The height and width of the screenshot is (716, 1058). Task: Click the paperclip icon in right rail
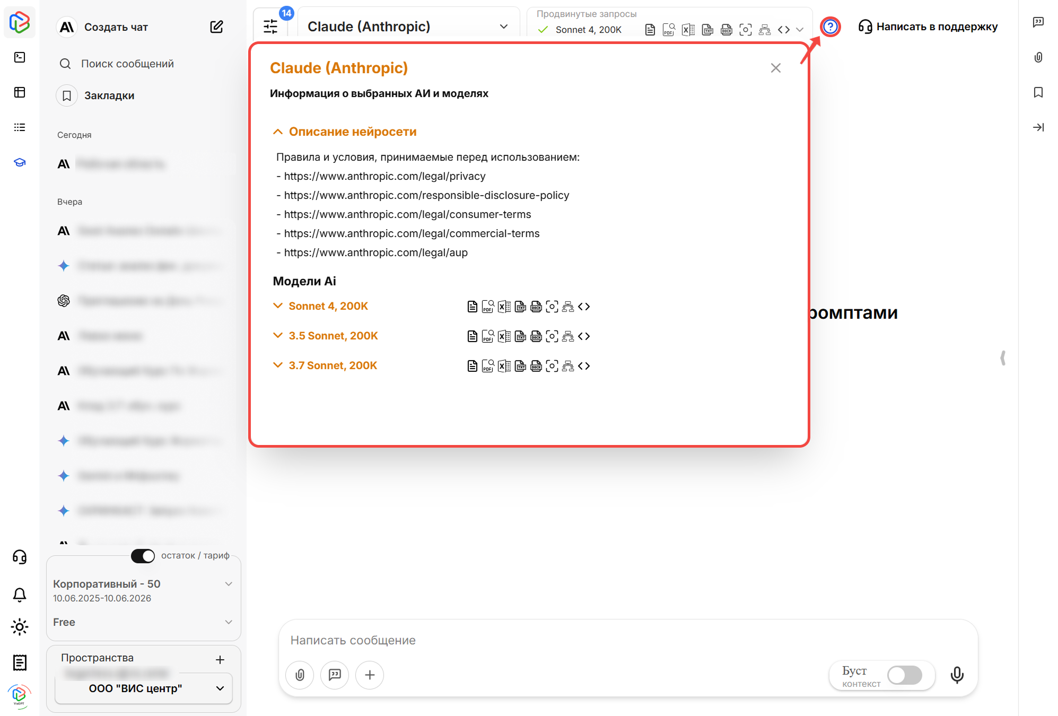pos(1038,57)
